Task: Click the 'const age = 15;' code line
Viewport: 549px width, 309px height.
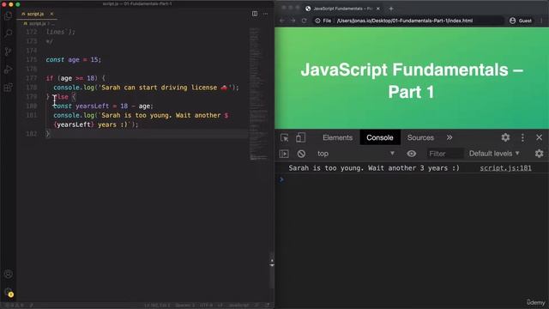Action: tap(73, 59)
